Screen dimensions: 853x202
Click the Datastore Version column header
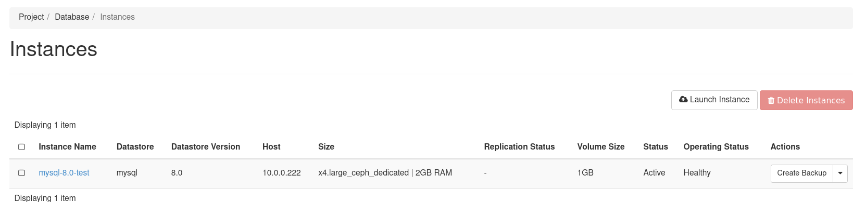click(x=206, y=147)
